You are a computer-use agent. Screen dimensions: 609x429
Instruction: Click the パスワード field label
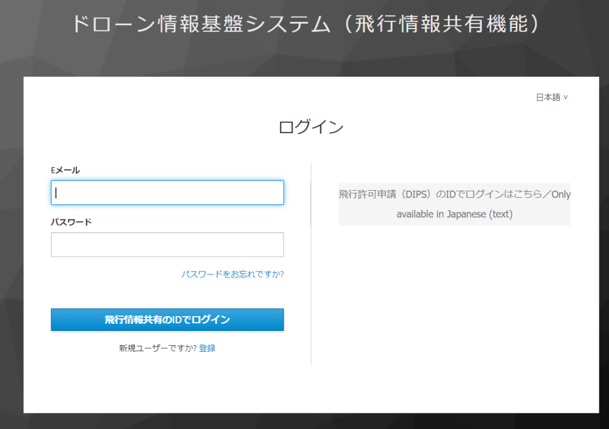[x=71, y=222]
